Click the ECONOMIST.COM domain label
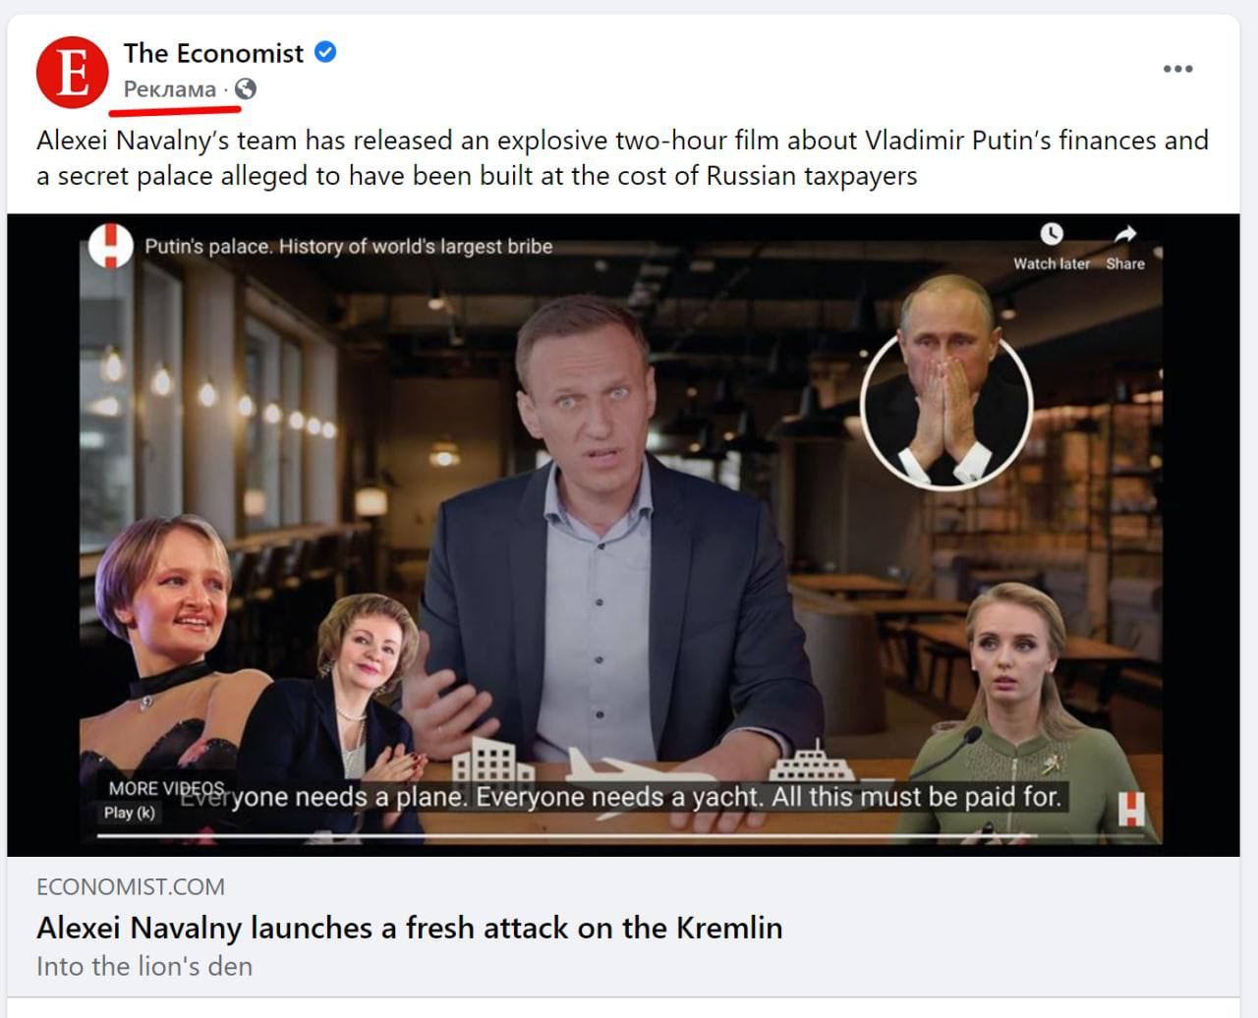This screenshot has width=1258, height=1018. (x=131, y=886)
